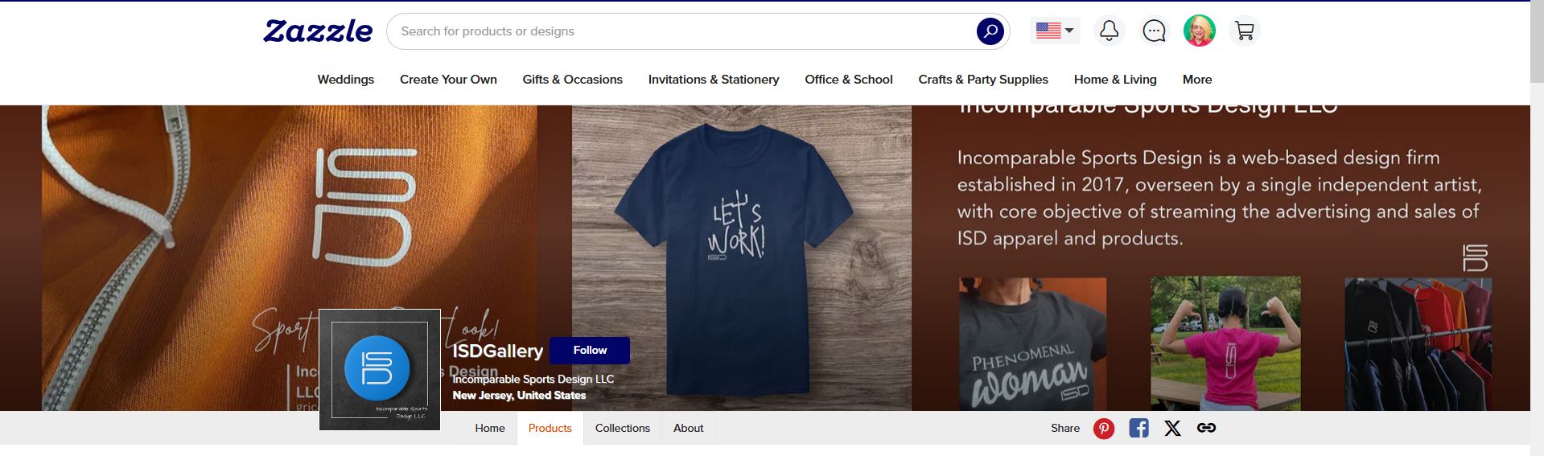Screen dimensions: 1544x456
Task: Select the store Home tab
Action: point(490,429)
